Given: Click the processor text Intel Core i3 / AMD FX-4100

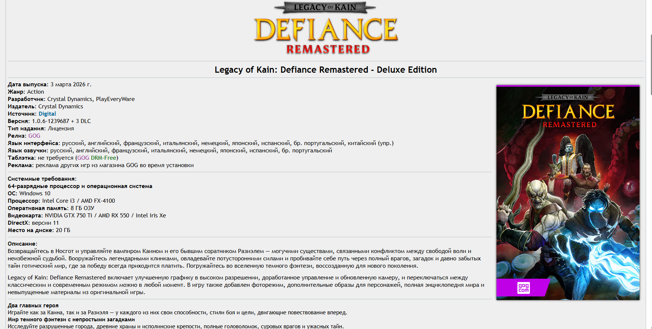Looking at the screenshot, I should [79, 201].
